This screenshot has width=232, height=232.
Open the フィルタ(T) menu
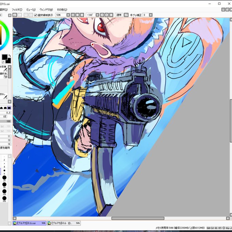coord(17,10)
